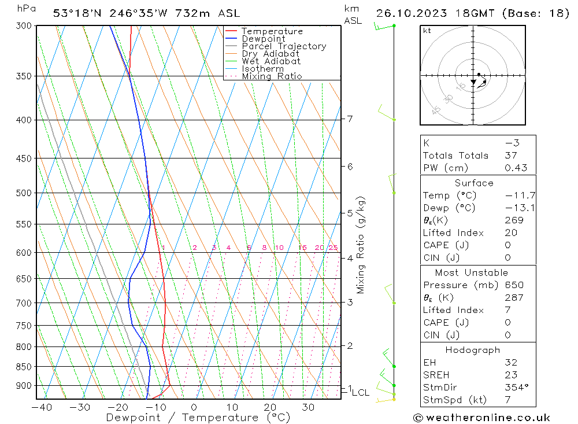Click the Most Unstable Lifted Index value 7
Viewport: 578px width, 424px height.
point(507,310)
